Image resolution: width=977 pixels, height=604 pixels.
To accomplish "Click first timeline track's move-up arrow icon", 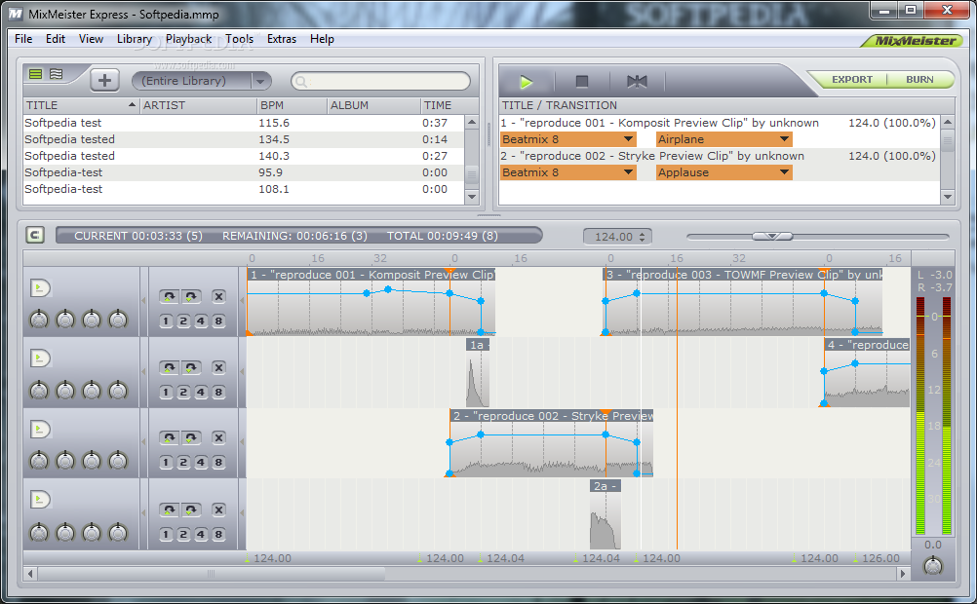I will pyautogui.click(x=169, y=296).
